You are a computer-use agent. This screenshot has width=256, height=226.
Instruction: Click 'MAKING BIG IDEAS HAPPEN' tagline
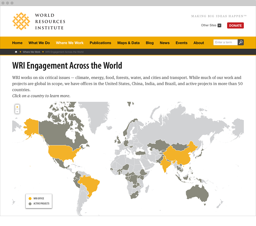point(219,16)
